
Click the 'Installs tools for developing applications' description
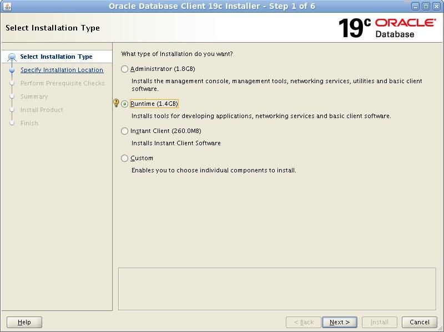pos(261,116)
